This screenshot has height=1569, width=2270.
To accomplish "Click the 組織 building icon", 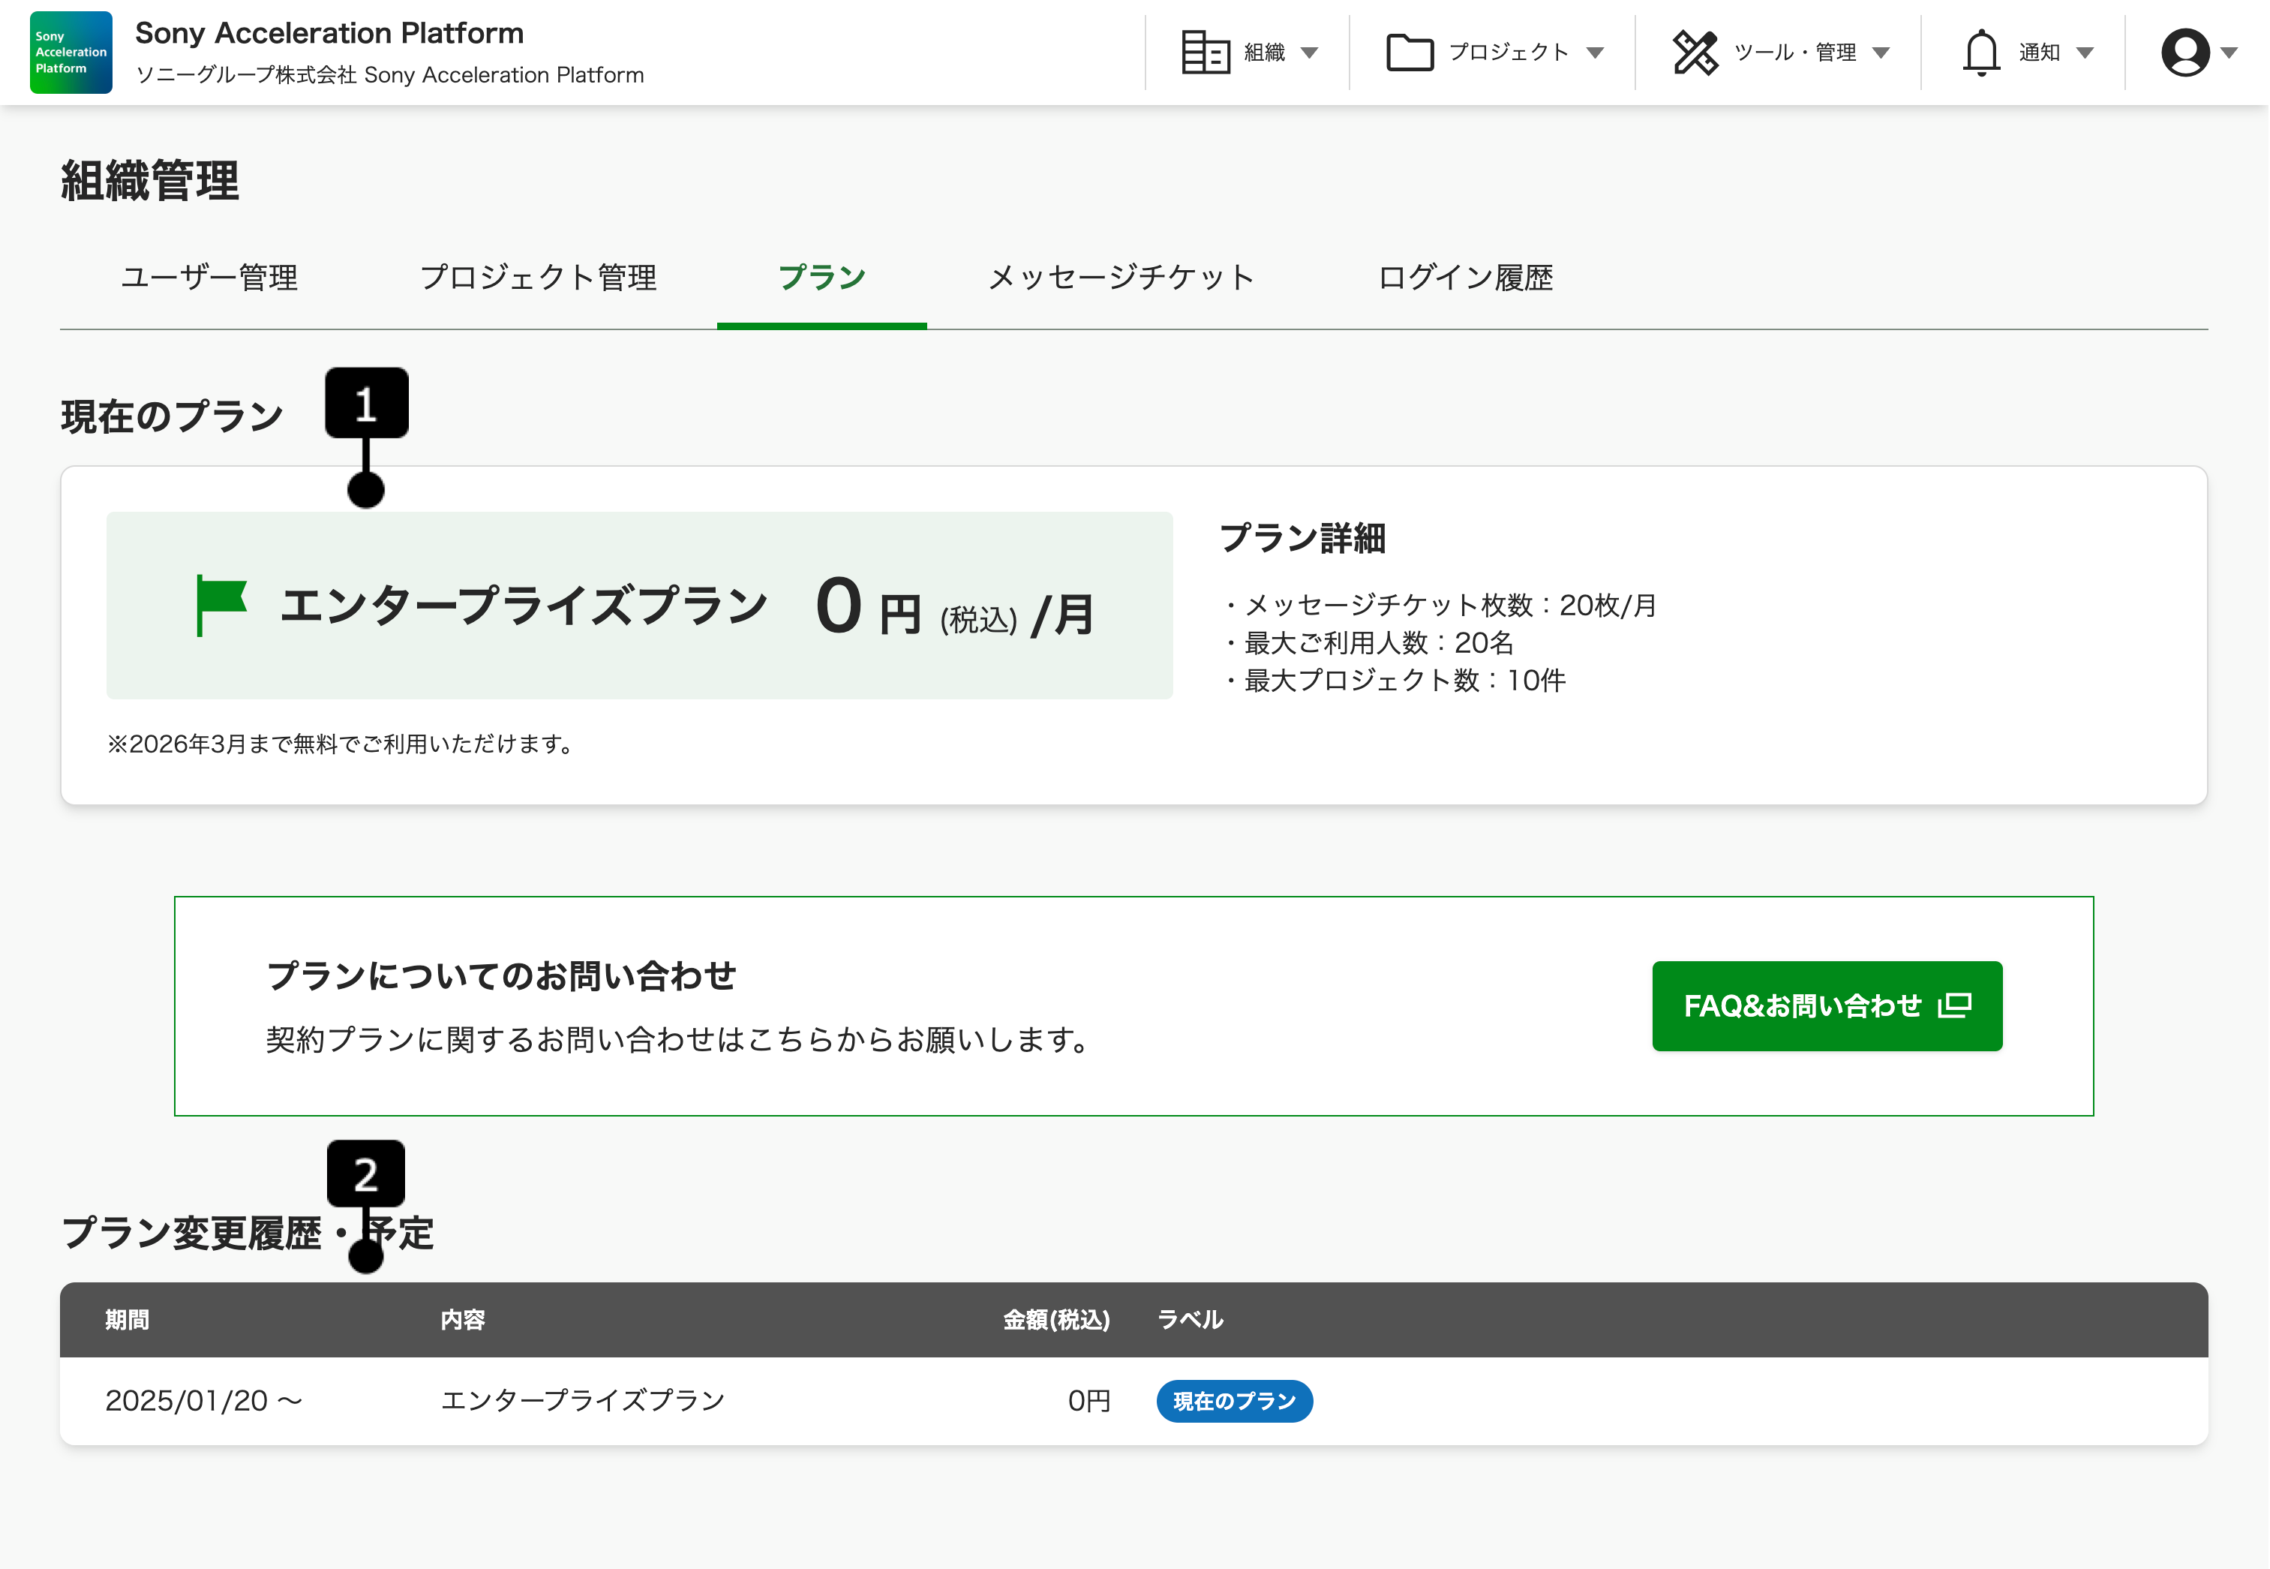I will [x=1205, y=52].
